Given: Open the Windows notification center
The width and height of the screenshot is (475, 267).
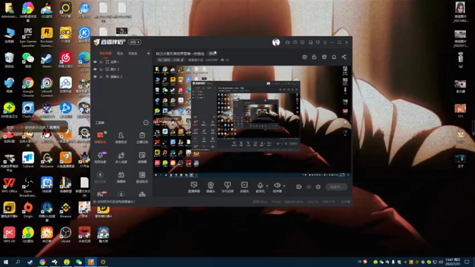Looking at the screenshot, I should (467, 262).
